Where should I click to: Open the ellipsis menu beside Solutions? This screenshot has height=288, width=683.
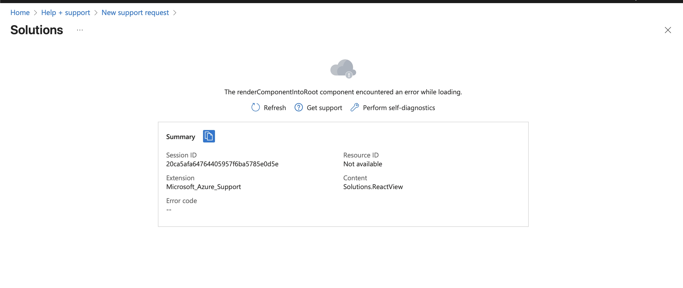point(80,30)
